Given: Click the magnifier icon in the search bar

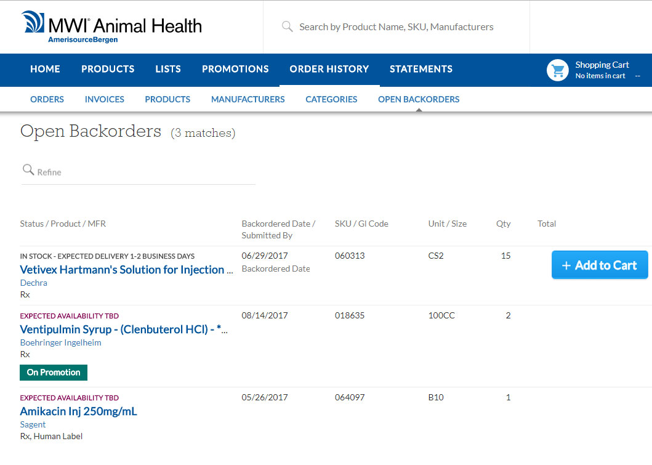Looking at the screenshot, I should [287, 26].
